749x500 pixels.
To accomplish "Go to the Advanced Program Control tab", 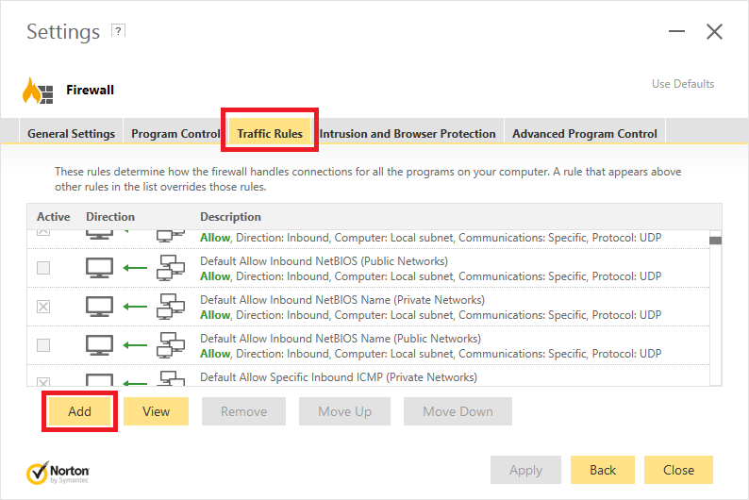I will tap(585, 133).
